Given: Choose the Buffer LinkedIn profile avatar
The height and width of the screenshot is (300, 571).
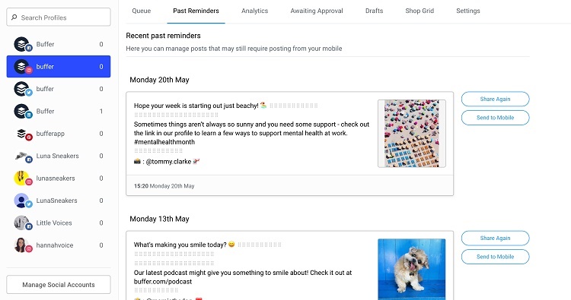Looking at the screenshot, I should click(x=23, y=111).
